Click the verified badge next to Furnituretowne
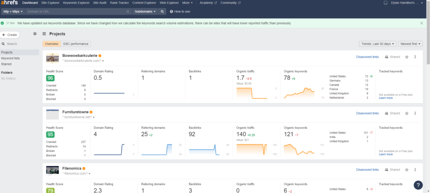 tap(91, 112)
